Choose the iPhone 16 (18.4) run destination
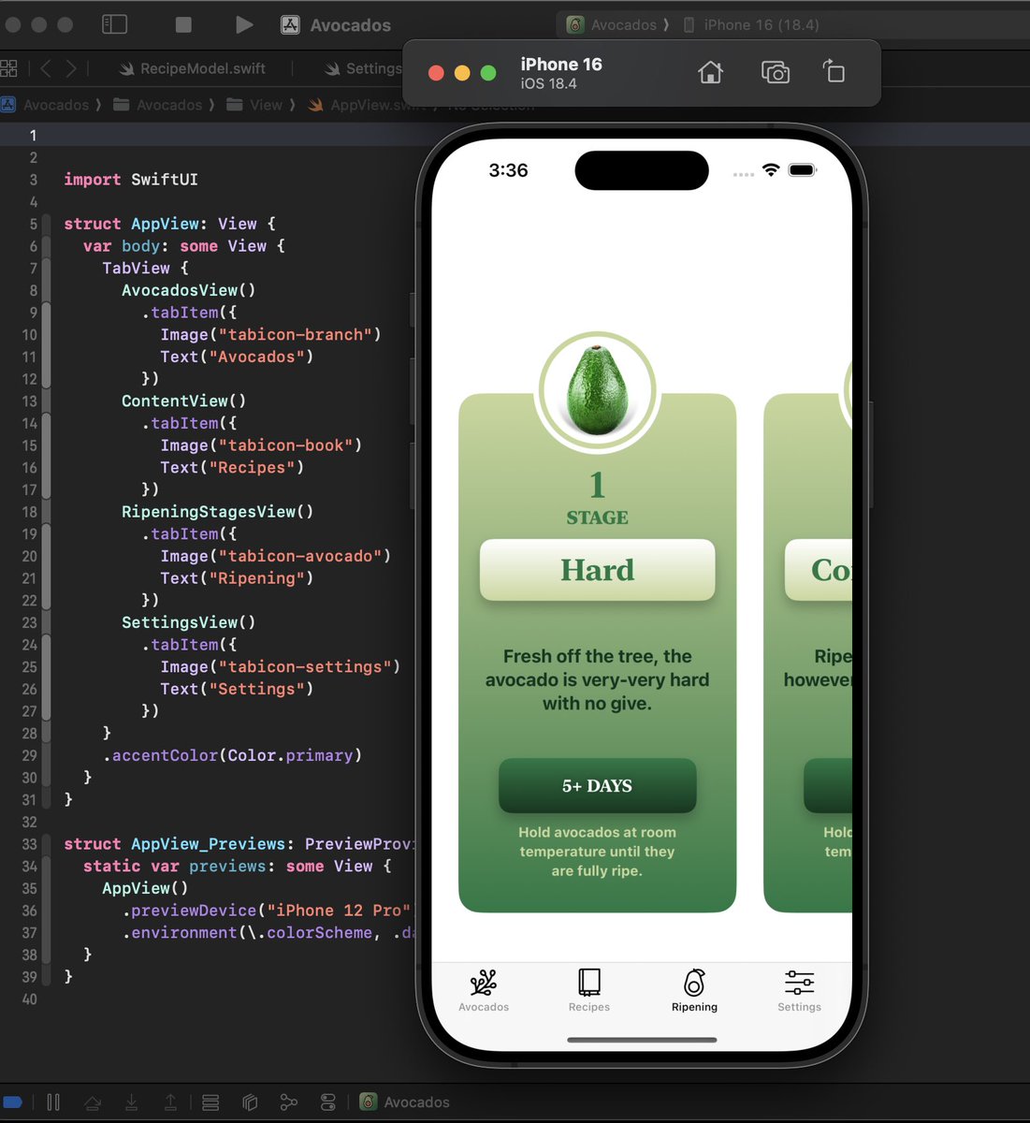The height and width of the screenshot is (1123, 1030). (751, 25)
